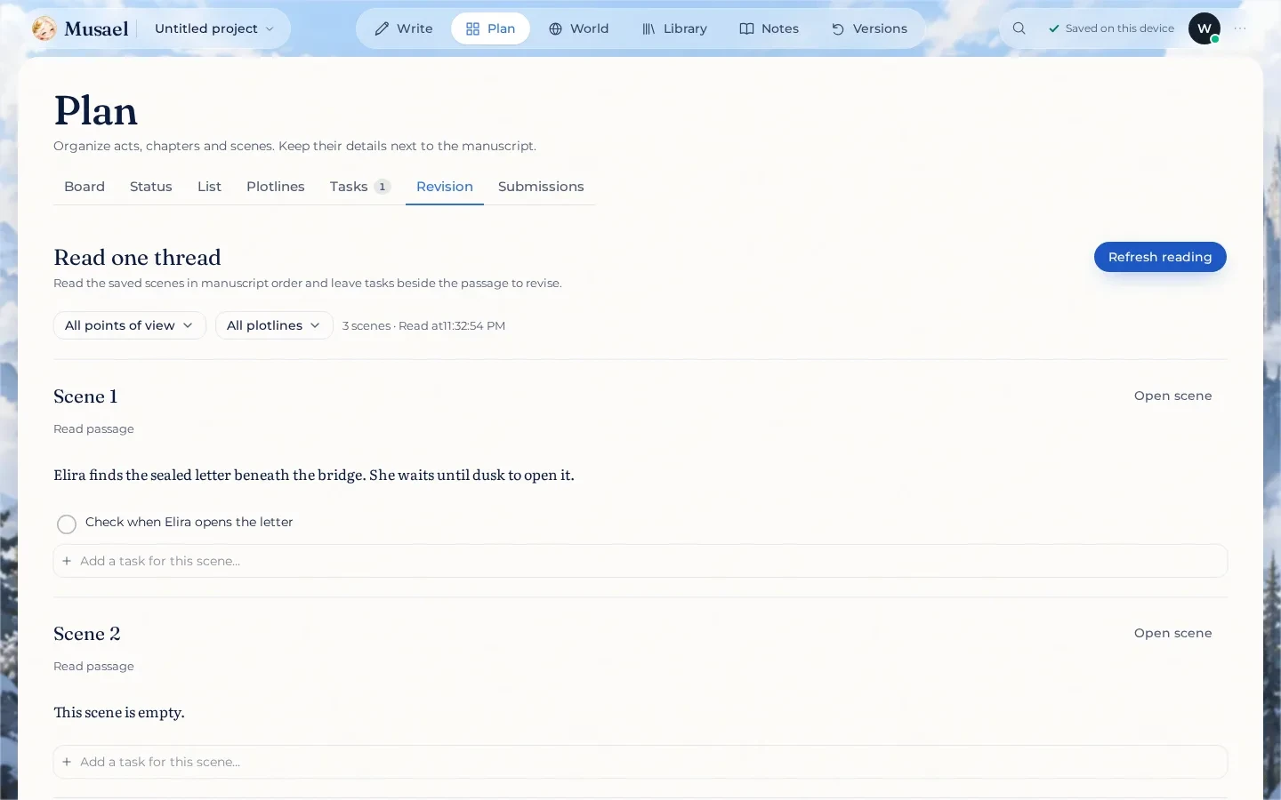Select the Revision tab
Image resolution: width=1281 pixels, height=800 pixels.
tap(445, 187)
